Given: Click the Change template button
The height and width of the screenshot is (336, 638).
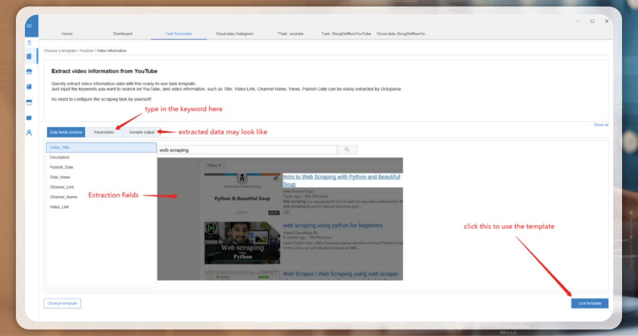Looking at the screenshot, I should [62, 304].
